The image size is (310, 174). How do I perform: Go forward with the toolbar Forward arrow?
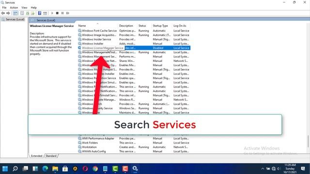click(x=8, y=13)
